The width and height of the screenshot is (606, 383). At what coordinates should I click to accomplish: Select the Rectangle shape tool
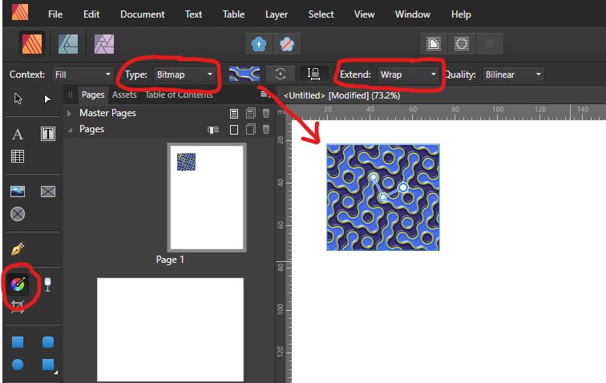pos(18,342)
